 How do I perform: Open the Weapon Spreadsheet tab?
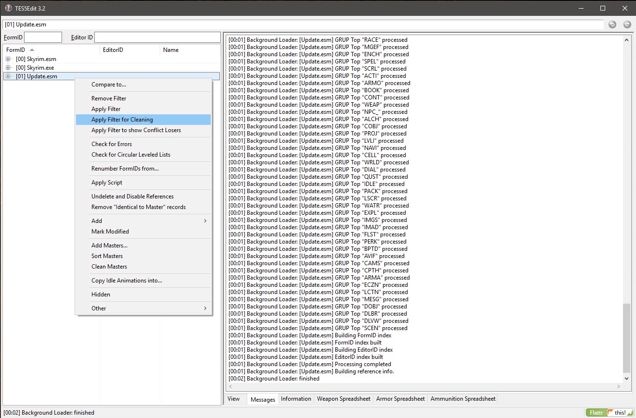[343, 399]
